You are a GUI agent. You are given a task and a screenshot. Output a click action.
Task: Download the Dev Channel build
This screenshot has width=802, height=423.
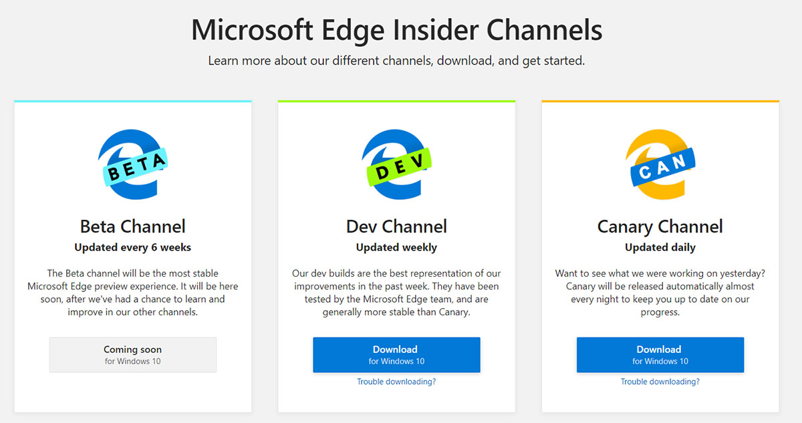click(x=396, y=355)
